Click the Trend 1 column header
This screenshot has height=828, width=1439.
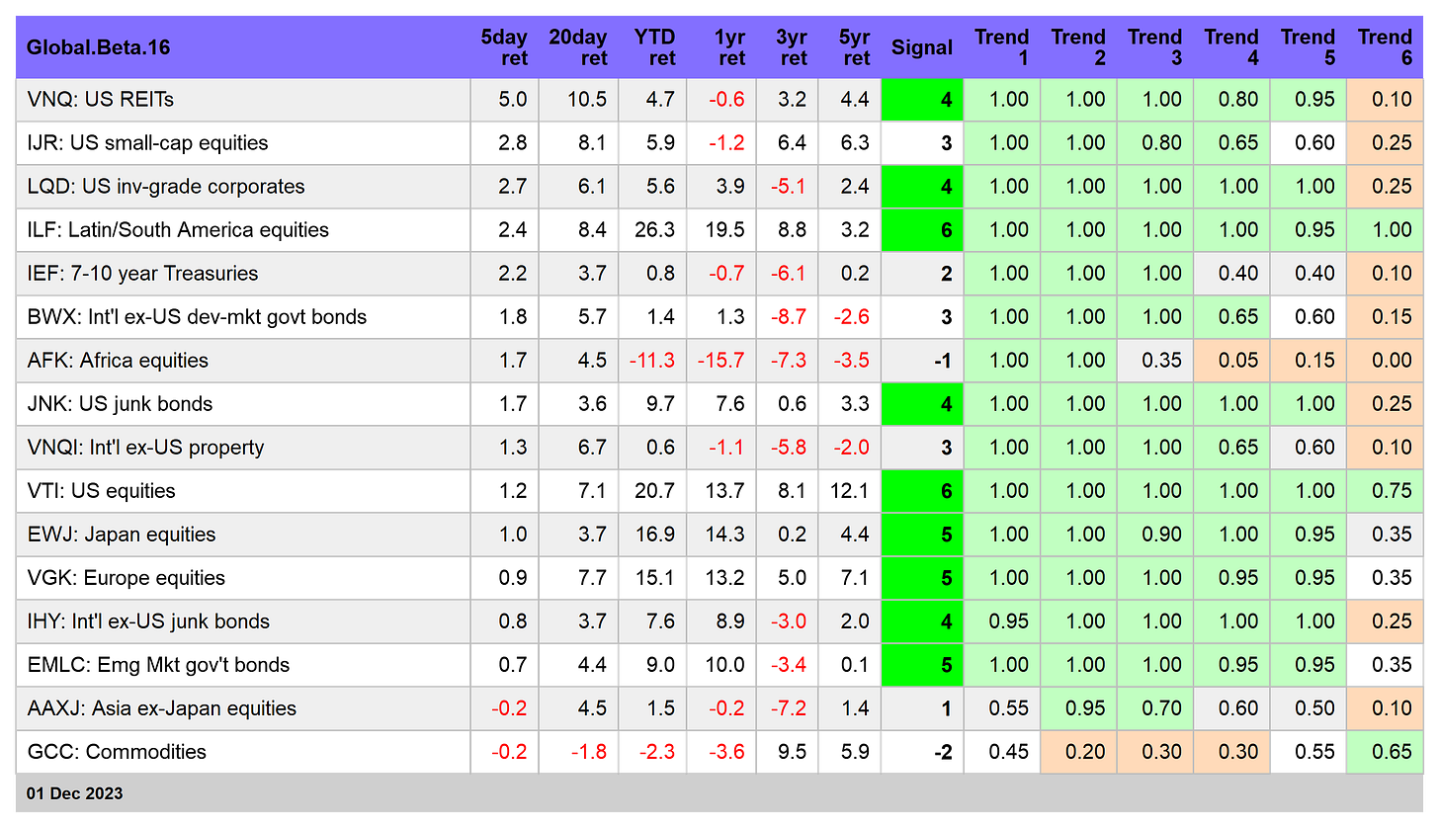1002,47
